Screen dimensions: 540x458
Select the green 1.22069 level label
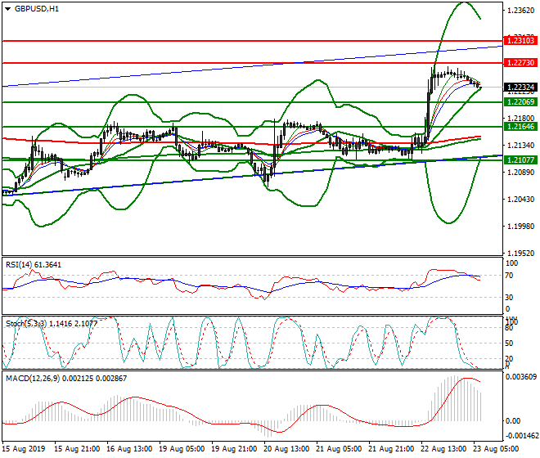[x=520, y=102]
